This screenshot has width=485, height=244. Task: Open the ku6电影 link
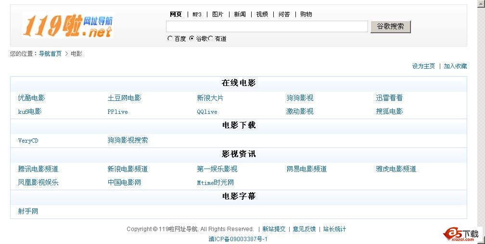click(x=30, y=111)
